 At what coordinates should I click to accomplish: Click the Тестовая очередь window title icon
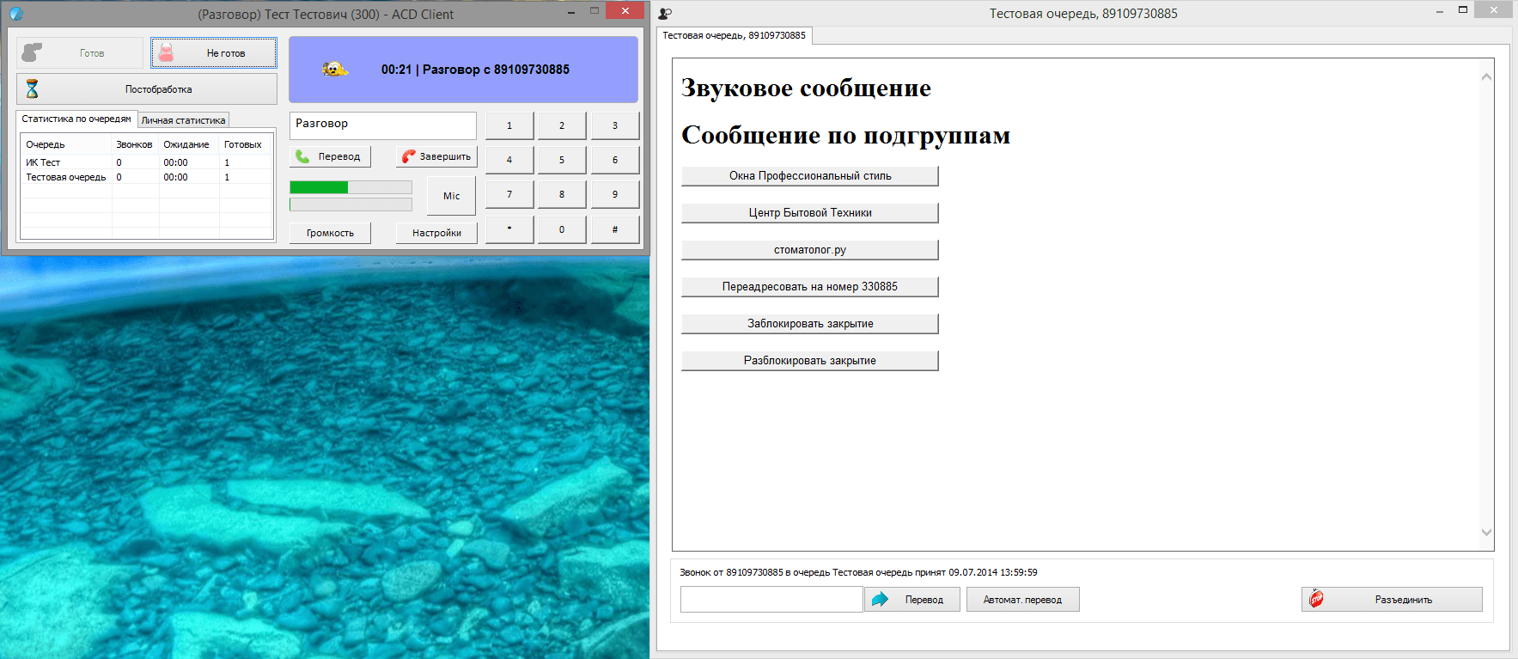[665, 14]
